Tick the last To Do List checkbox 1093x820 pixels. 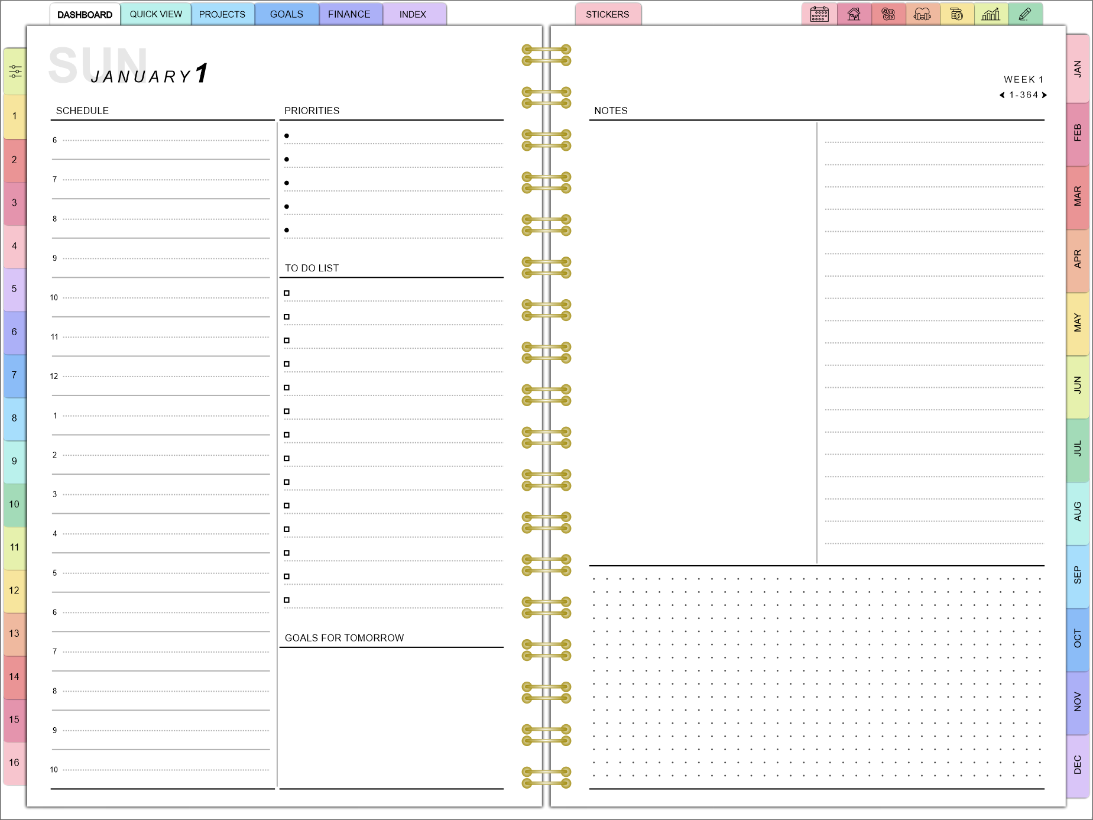click(x=287, y=600)
